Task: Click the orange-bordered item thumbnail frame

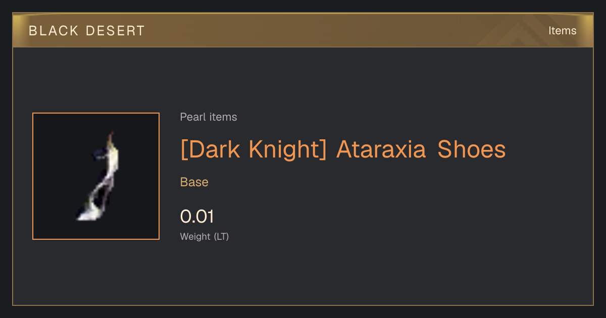Action: (96, 176)
